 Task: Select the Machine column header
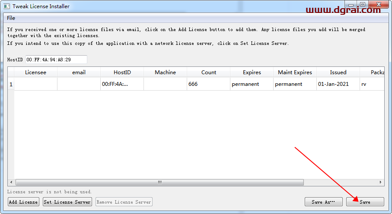point(165,72)
